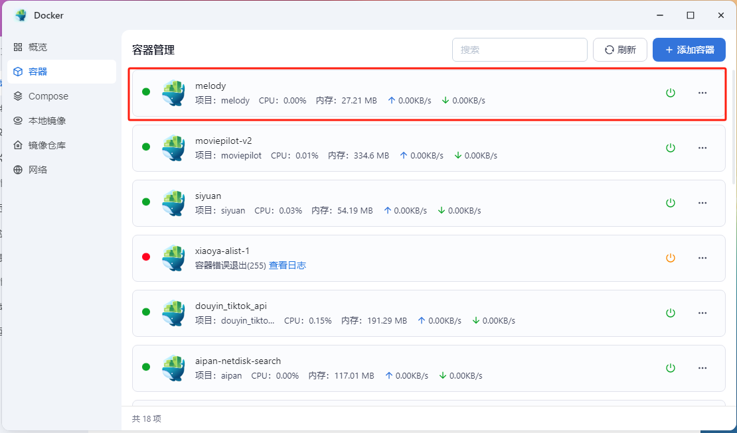Click the download arrow icon in melody row

pyautogui.click(x=445, y=100)
